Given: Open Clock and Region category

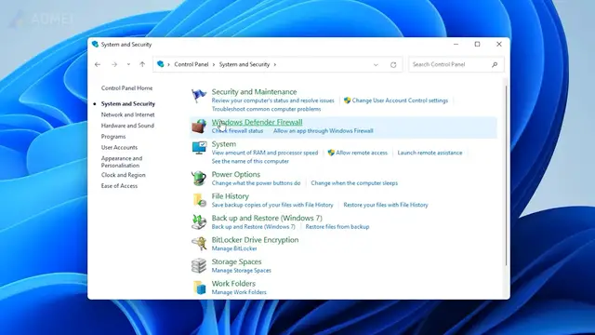Looking at the screenshot, I should tap(124, 175).
